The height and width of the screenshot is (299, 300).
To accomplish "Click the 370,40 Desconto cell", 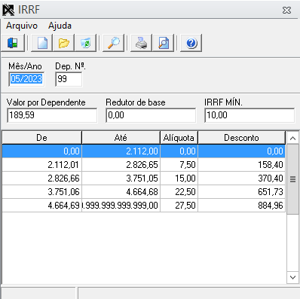I will click(241, 178).
